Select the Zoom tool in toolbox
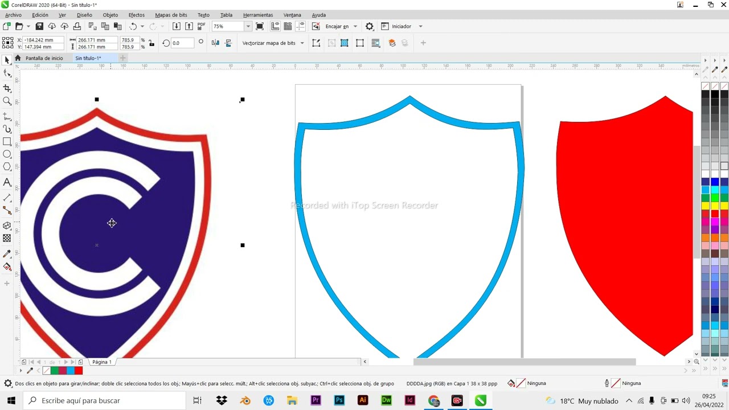Viewport: 729px width, 410px height. [x=7, y=101]
